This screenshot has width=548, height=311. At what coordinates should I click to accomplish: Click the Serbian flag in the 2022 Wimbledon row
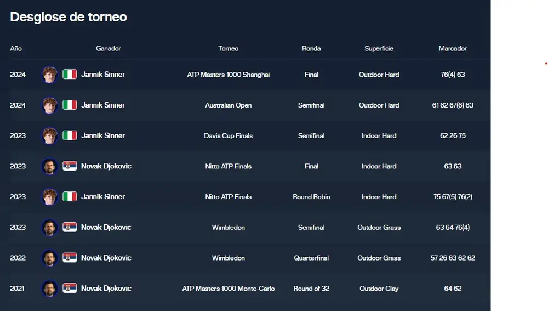coord(70,258)
